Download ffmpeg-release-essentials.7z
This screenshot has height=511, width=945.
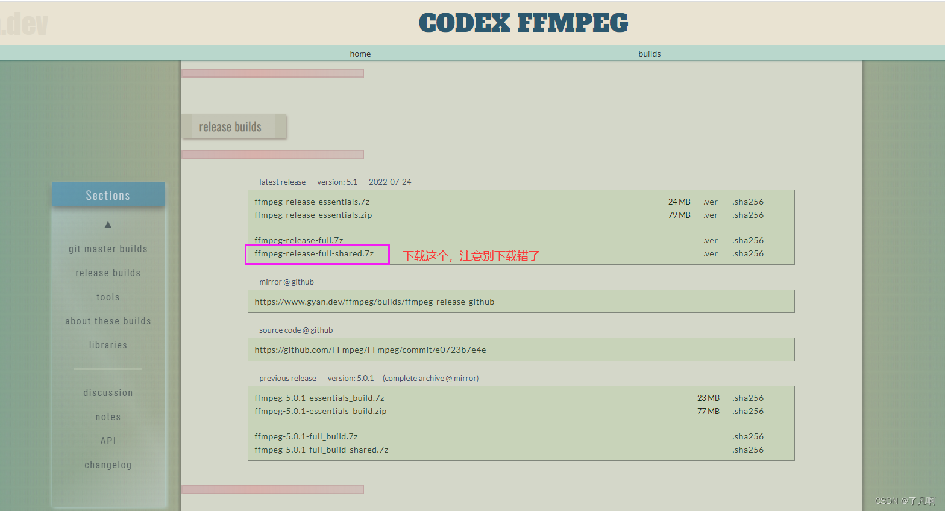[312, 202]
